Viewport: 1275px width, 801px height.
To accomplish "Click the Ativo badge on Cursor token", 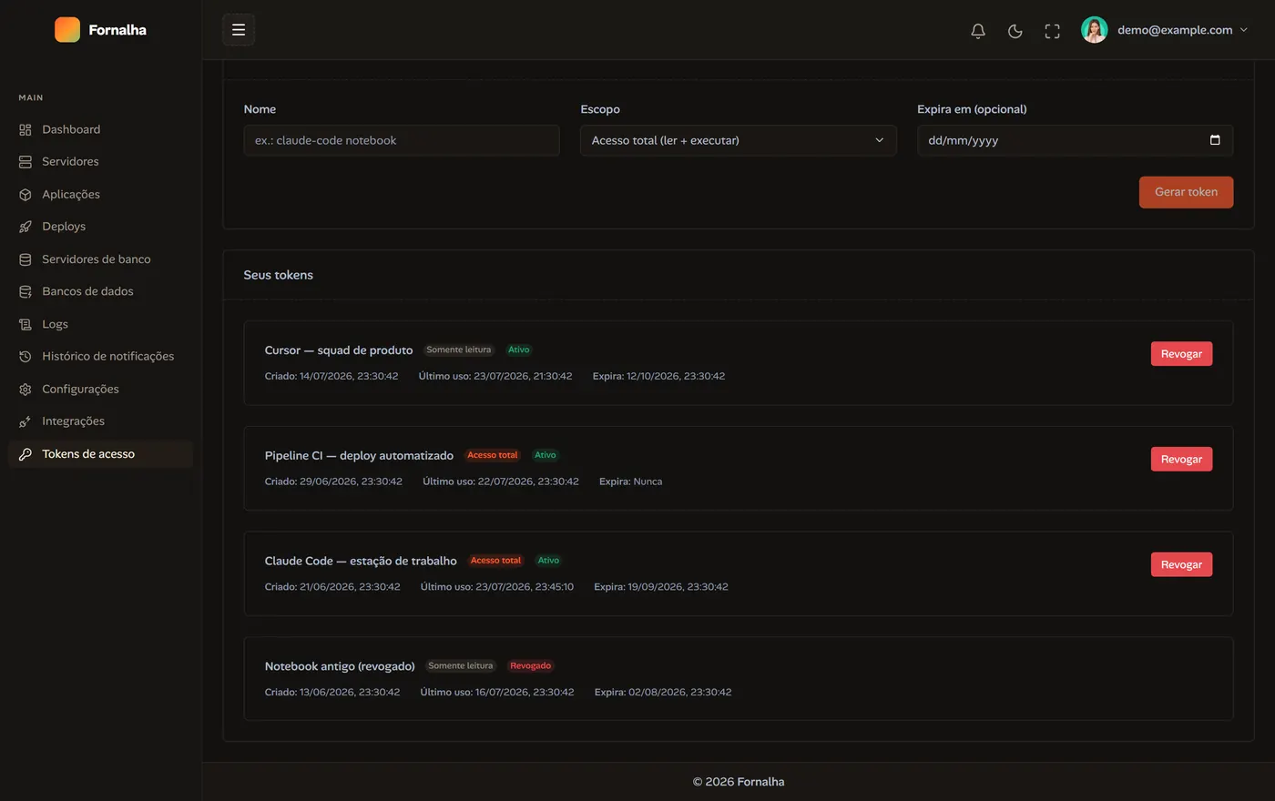I will (519, 350).
